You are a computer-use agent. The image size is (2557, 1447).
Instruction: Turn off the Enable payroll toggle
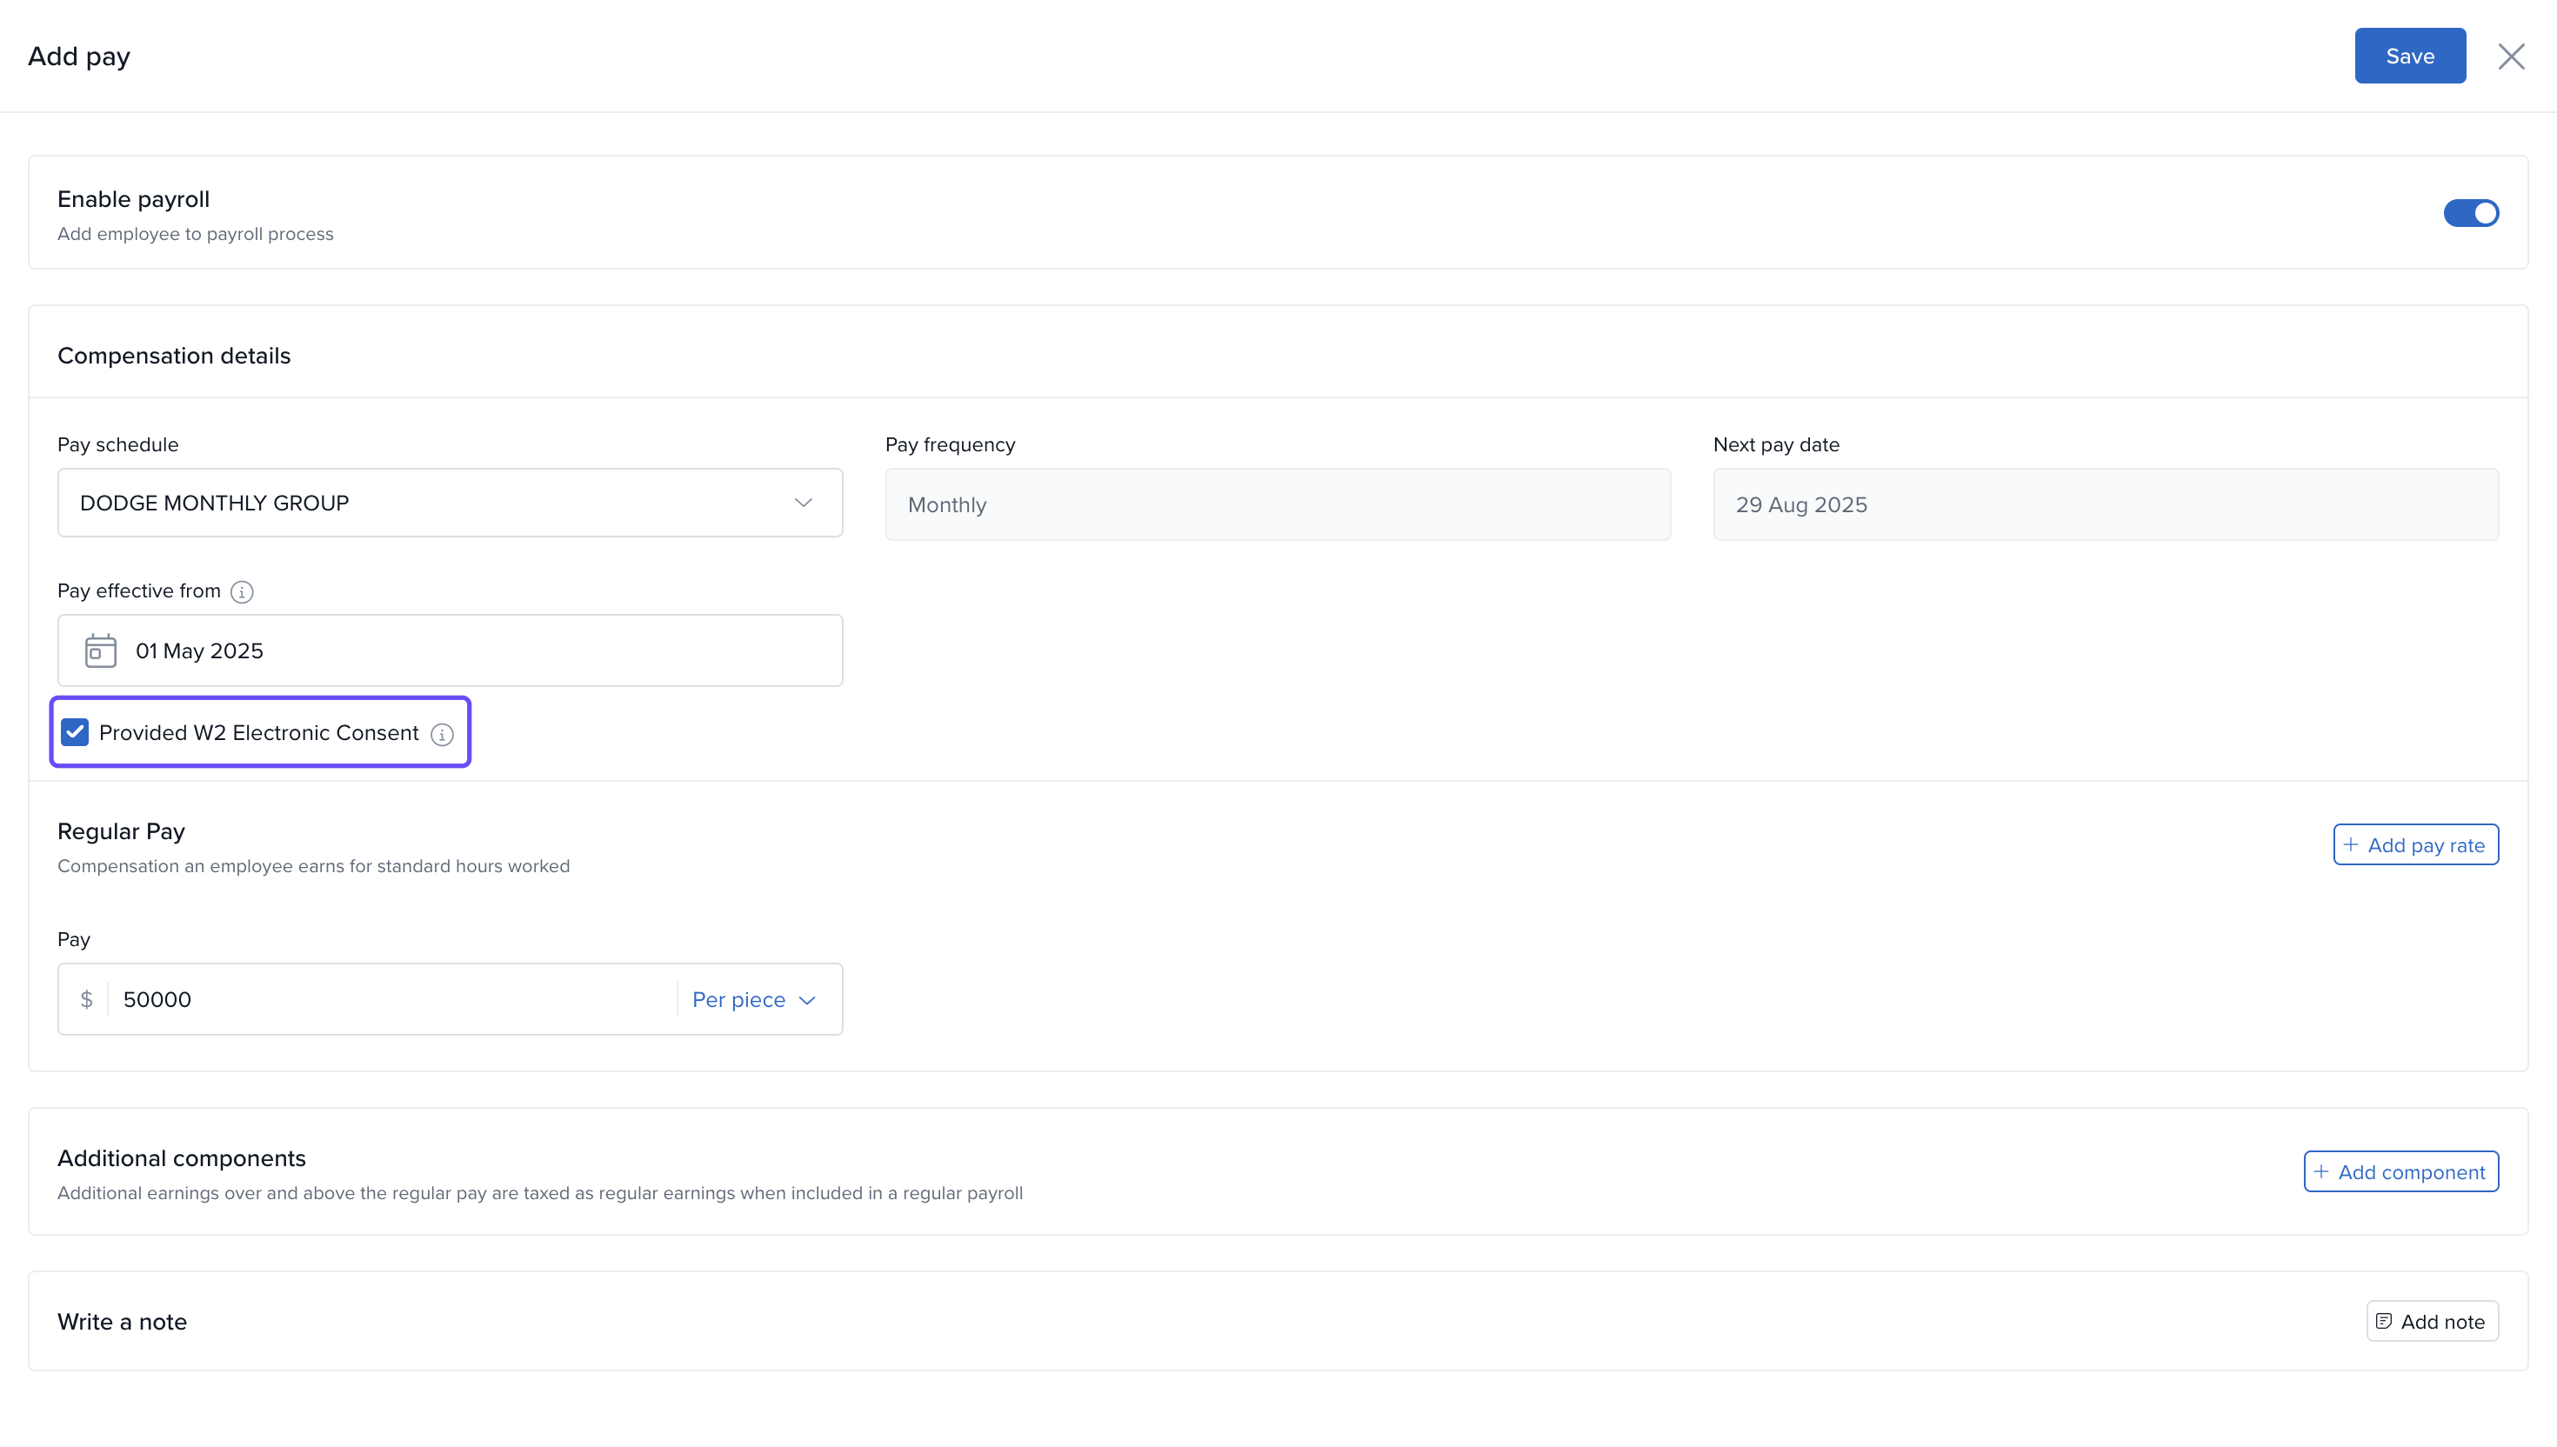click(2471, 213)
